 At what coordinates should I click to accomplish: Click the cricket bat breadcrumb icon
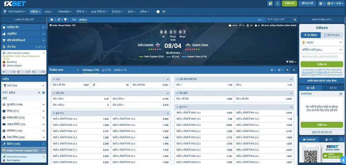tap(58, 20)
